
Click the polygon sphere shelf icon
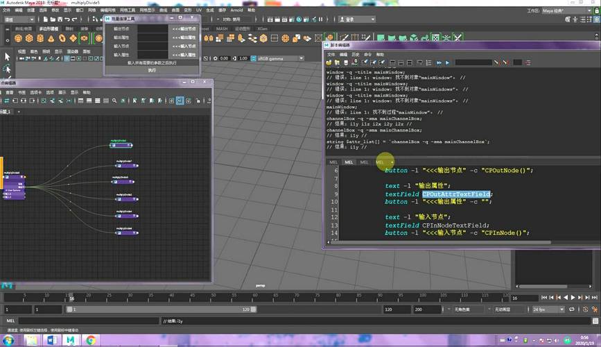18,38
